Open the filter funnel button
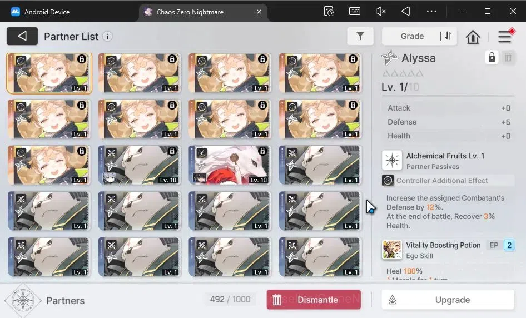This screenshot has height=318, width=526. (360, 36)
